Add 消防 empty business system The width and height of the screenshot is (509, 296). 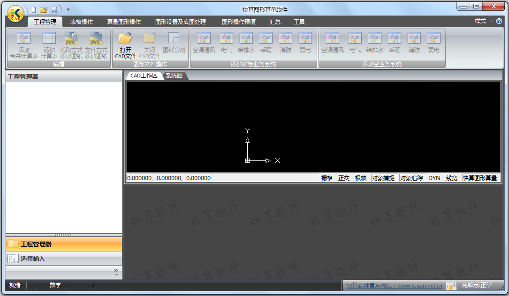click(x=414, y=43)
